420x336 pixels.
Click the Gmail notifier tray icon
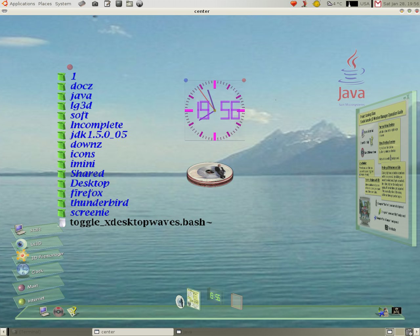[378, 4]
